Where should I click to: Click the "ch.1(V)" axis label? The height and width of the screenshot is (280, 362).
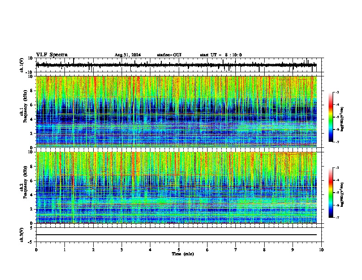click(x=22, y=65)
